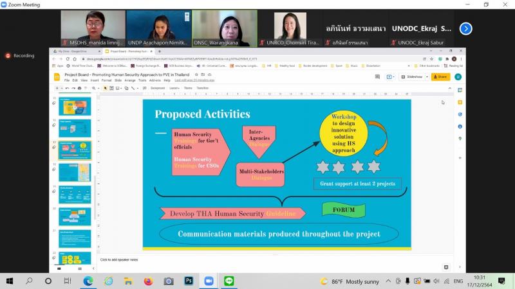515x289 pixels.
Task: Expand the Slideshow dropdown arrow
Action: pyautogui.click(x=427, y=76)
